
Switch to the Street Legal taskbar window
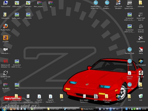point(55,109)
